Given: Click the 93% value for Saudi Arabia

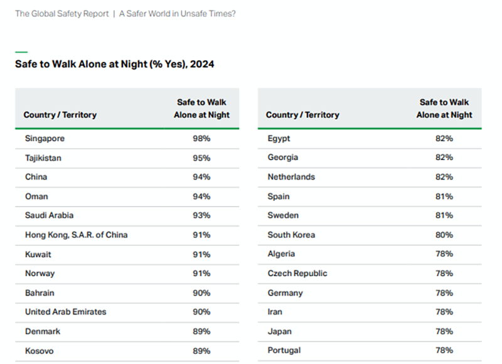Looking at the screenshot, I should (201, 215).
